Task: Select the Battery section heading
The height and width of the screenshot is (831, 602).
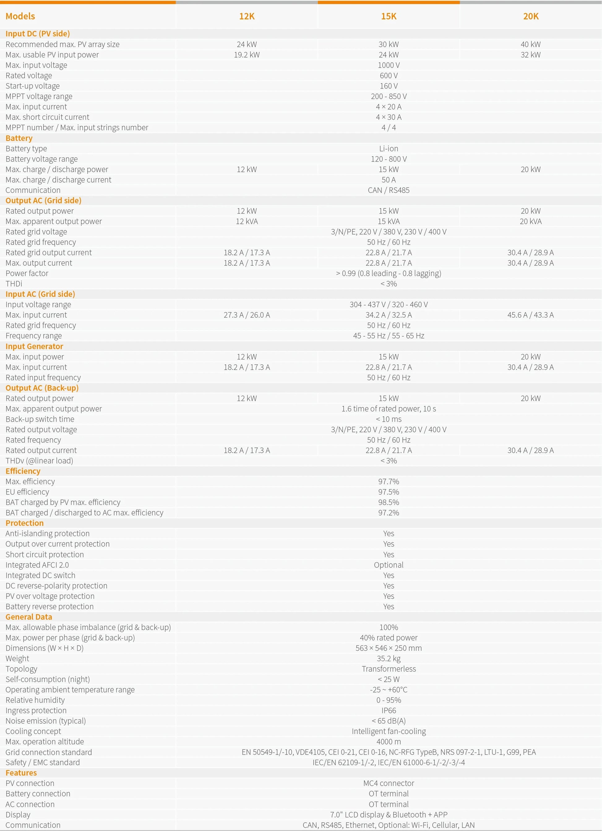Action: click(19, 138)
